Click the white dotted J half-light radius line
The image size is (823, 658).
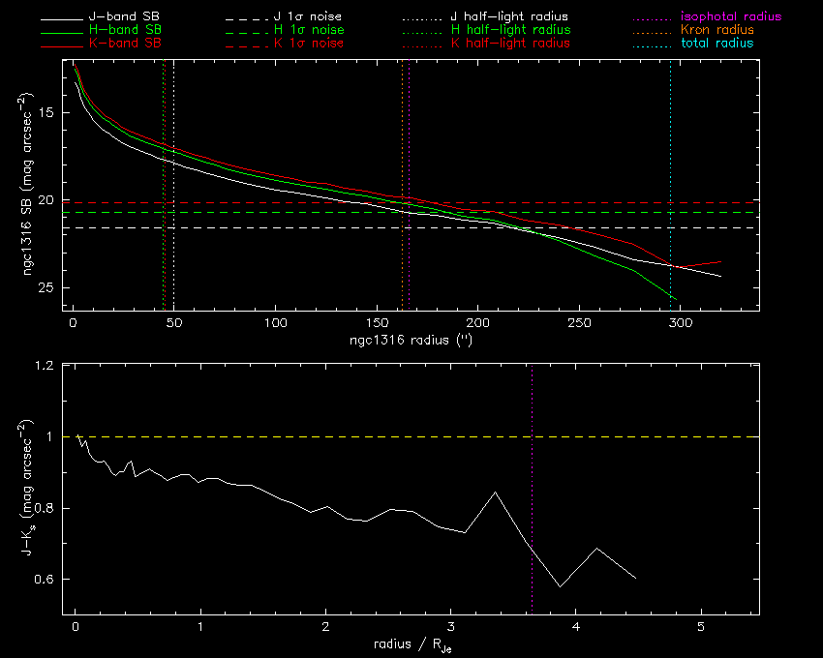tap(173, 184)
